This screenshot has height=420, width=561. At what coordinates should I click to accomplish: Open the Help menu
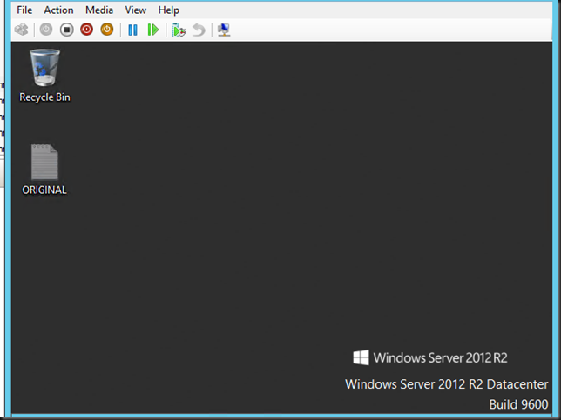click(168, 10)
